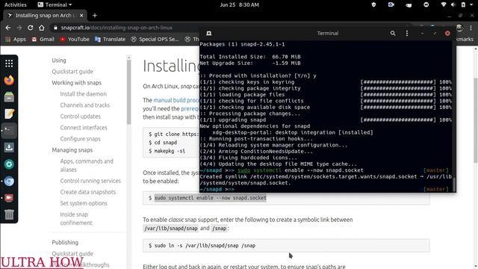This screenshot has width=478, height=269.
Task: Open Chromium from the dock
Action: pyautogui.click(x=9, y=181)
